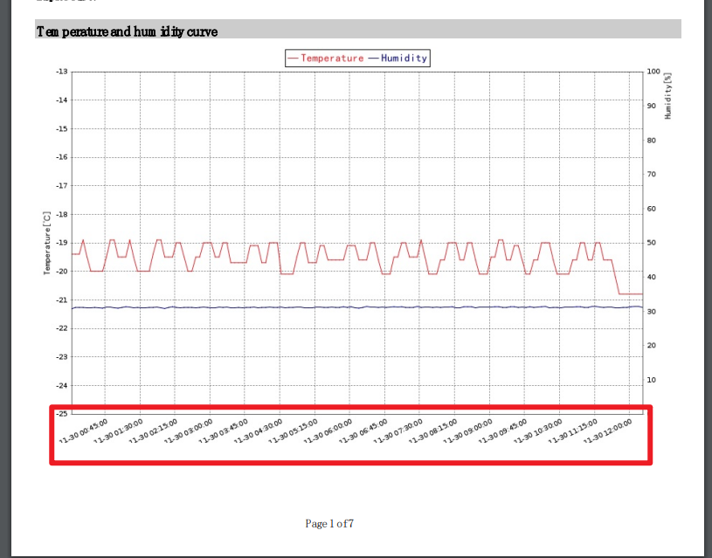
Task: Select the red Temperature legend line swatch
Action: [294, 59]
